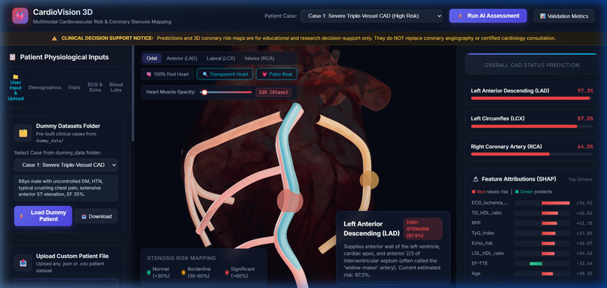The image size is (607, 288).
Task: Click the Top Drivers label
Action: click(x=581, y=180)
